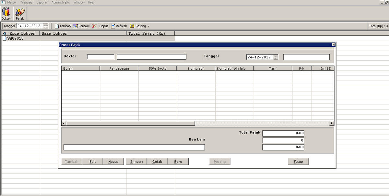Open the Window menu
This screenshot has width=389, height=196.
click(x=79, y=2)
